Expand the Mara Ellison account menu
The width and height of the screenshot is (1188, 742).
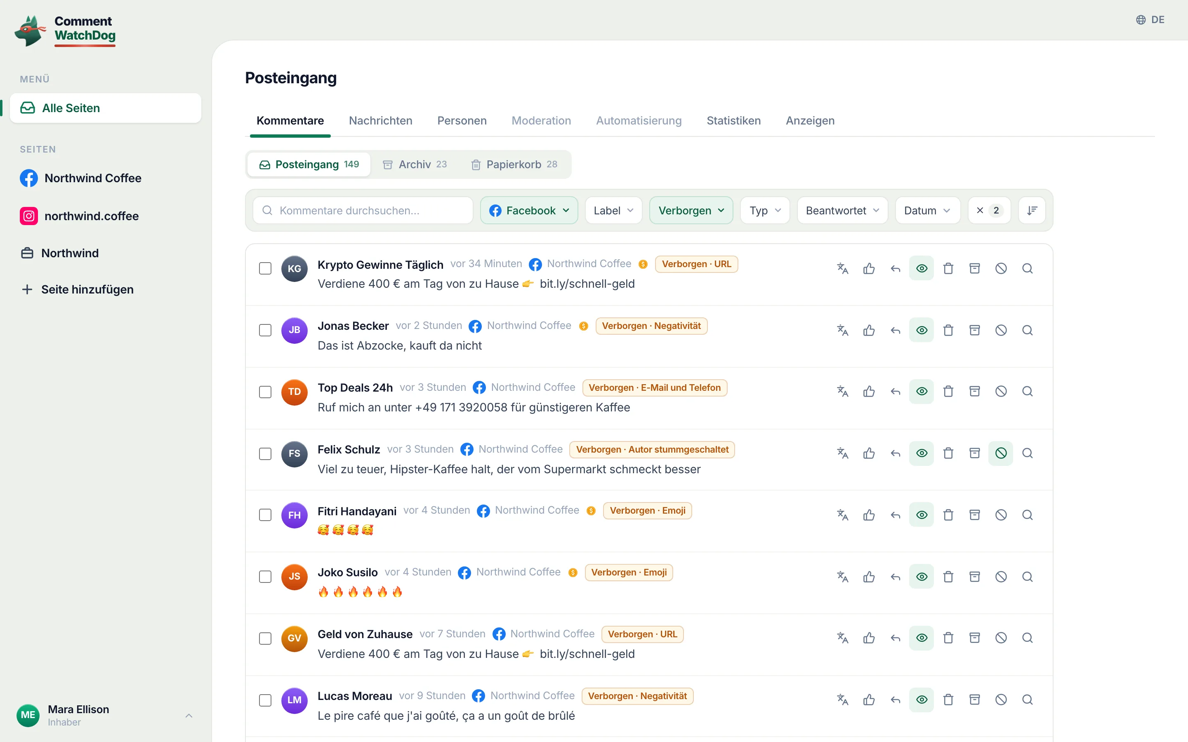[106, 716]
